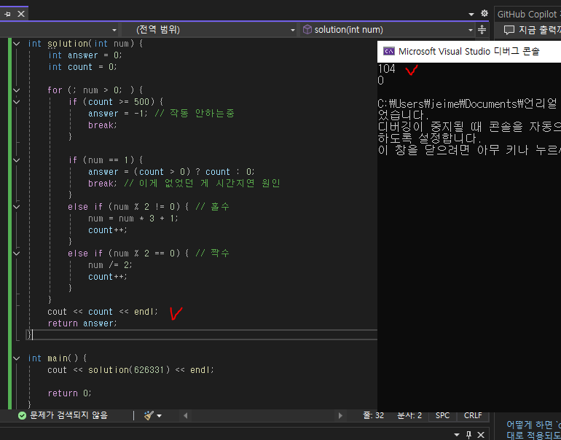This screenshot has width=561, height=440.
Task: Open the editor tab list dropdown arrow
Action: pyautogui.click(x=471, y=15)
